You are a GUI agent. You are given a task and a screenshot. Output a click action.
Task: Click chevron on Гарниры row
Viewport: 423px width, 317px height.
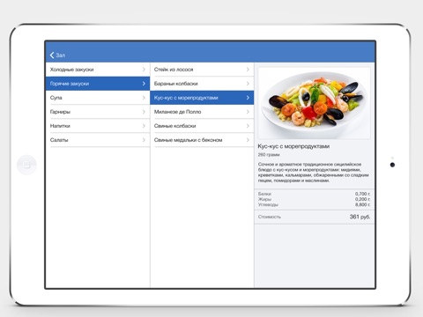click(144, 112)
